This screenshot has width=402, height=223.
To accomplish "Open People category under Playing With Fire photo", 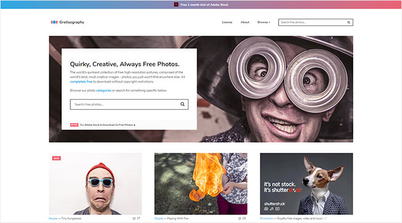I will (x=159, y=218).
